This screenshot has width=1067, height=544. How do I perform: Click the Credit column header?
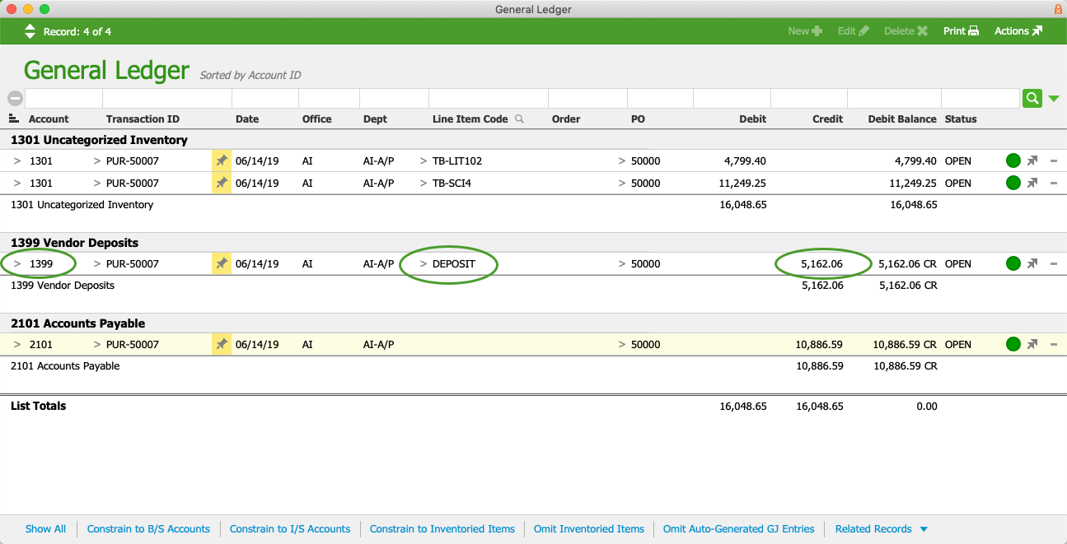click(x=827, y=119)
